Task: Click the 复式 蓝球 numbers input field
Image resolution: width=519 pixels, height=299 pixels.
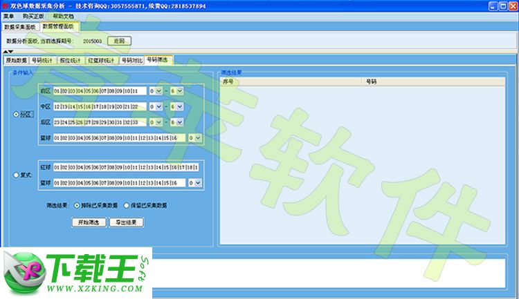Action: click(x=120, y=183)
